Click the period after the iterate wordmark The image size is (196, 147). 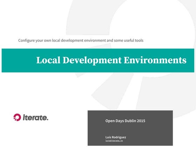47,120
